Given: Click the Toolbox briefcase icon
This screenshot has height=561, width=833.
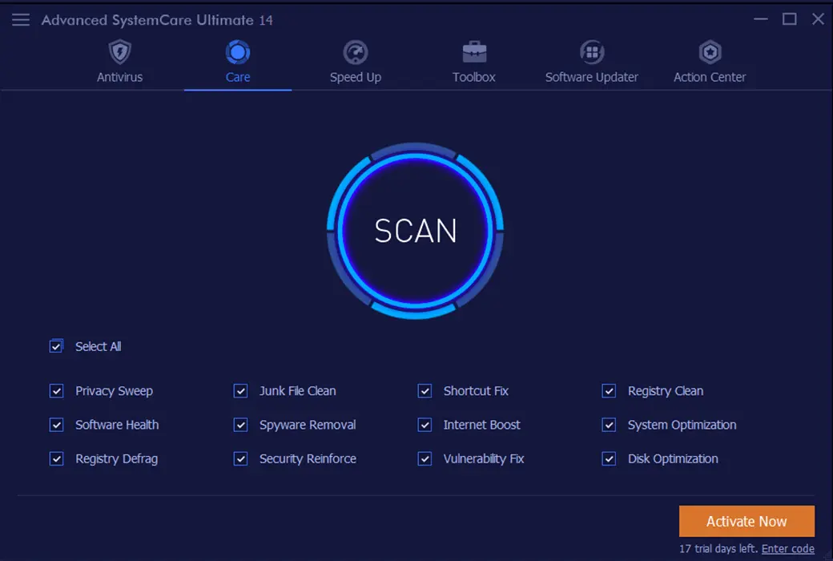Looking at the screenshot, I should 474,52.
